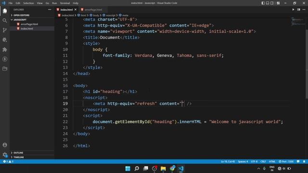Open the folder icon view in activity bar

pos(5,69)
